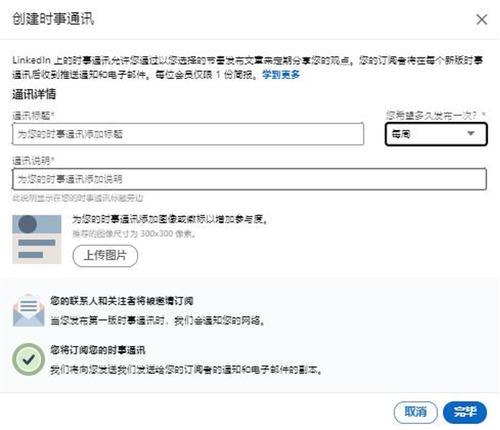Click the 创建时事通讯 dialog title
Screen dimensions: 500x430
[x=53, y=19]
